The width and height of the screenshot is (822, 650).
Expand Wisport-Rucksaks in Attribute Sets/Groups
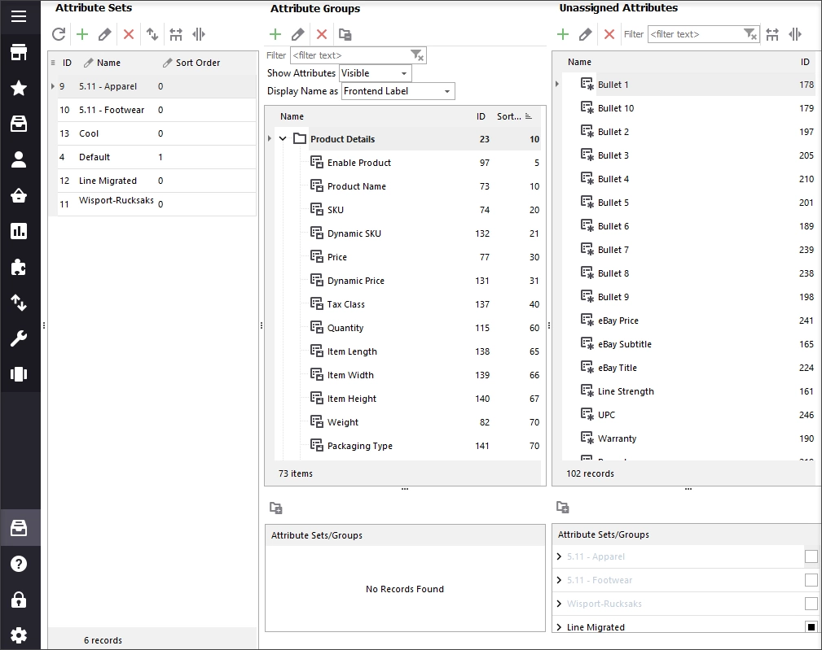pos(560,604)
